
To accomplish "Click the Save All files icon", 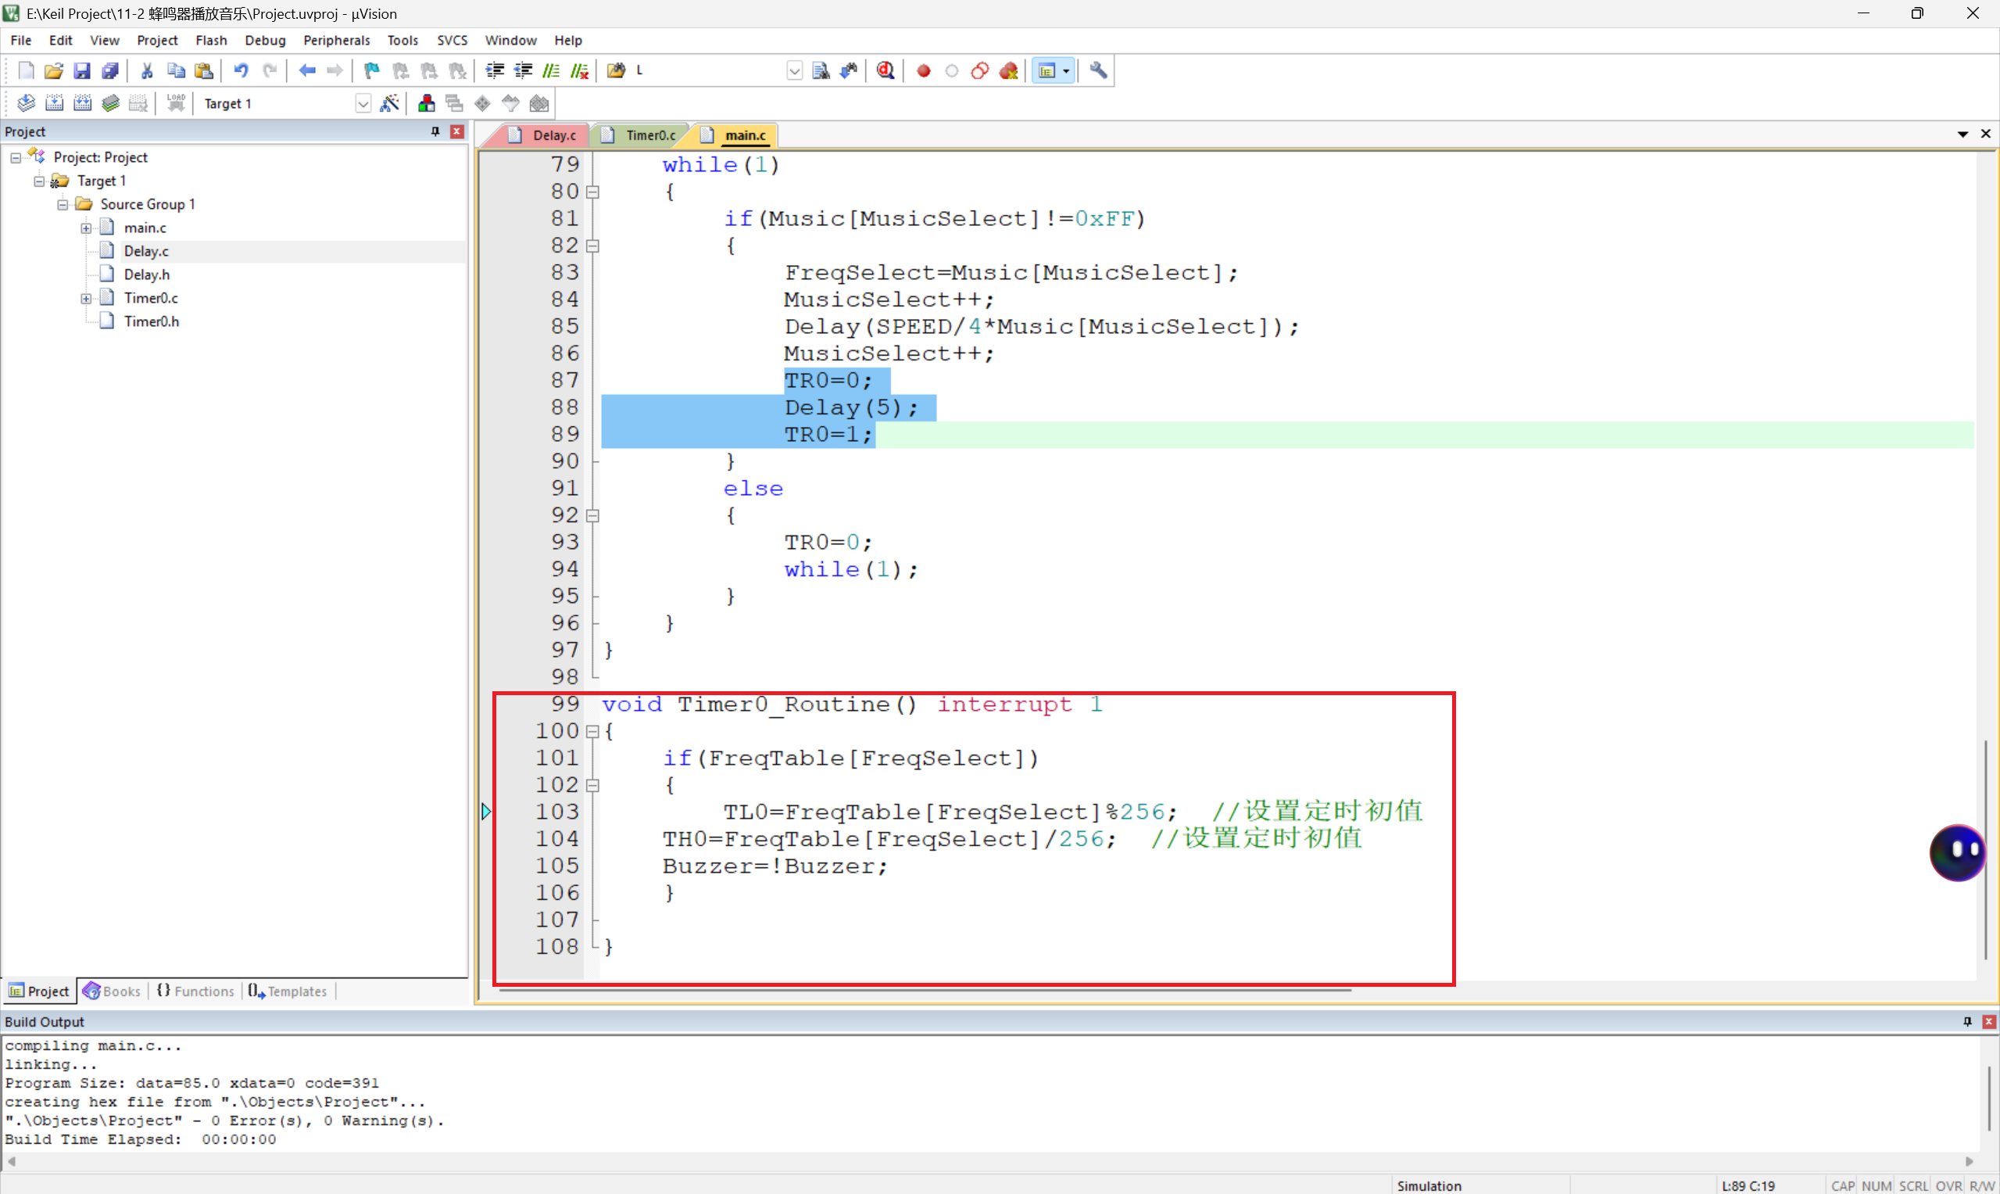I will [110, 71].
